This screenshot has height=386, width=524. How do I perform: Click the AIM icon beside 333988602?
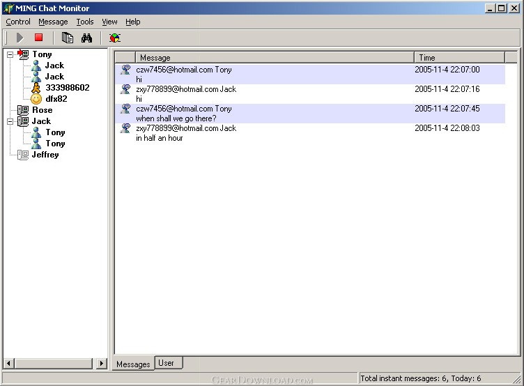36,88
